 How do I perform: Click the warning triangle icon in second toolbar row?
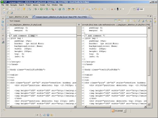click(x=8, y=13)
